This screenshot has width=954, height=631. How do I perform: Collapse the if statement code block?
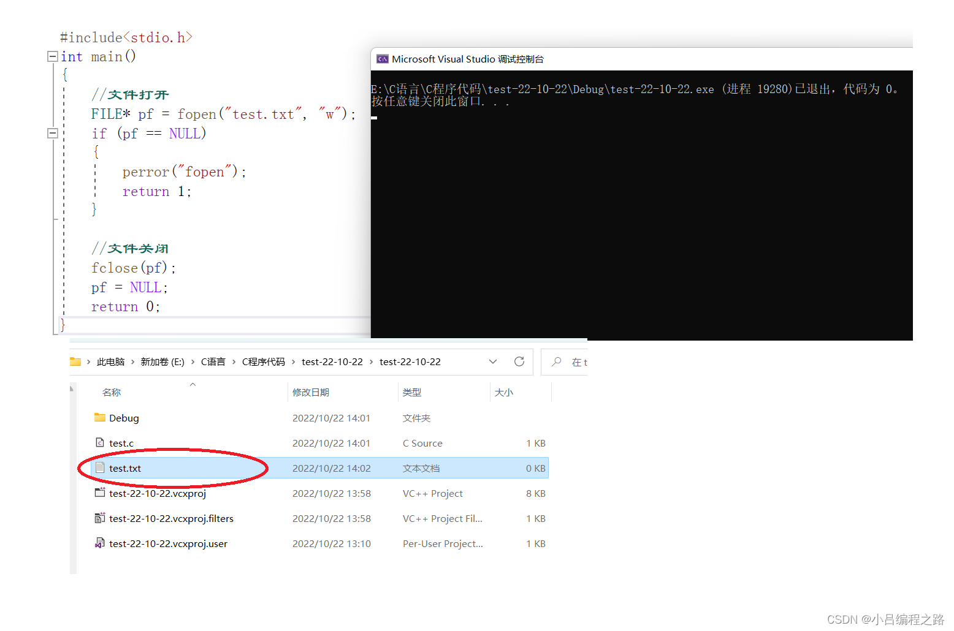click(x=53, y=133)
